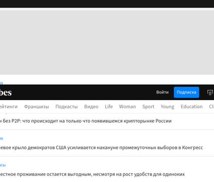Click the gray advertisement banner placeholder
The width and height of the screenshot is (214, 182).
tap(107, 42)
